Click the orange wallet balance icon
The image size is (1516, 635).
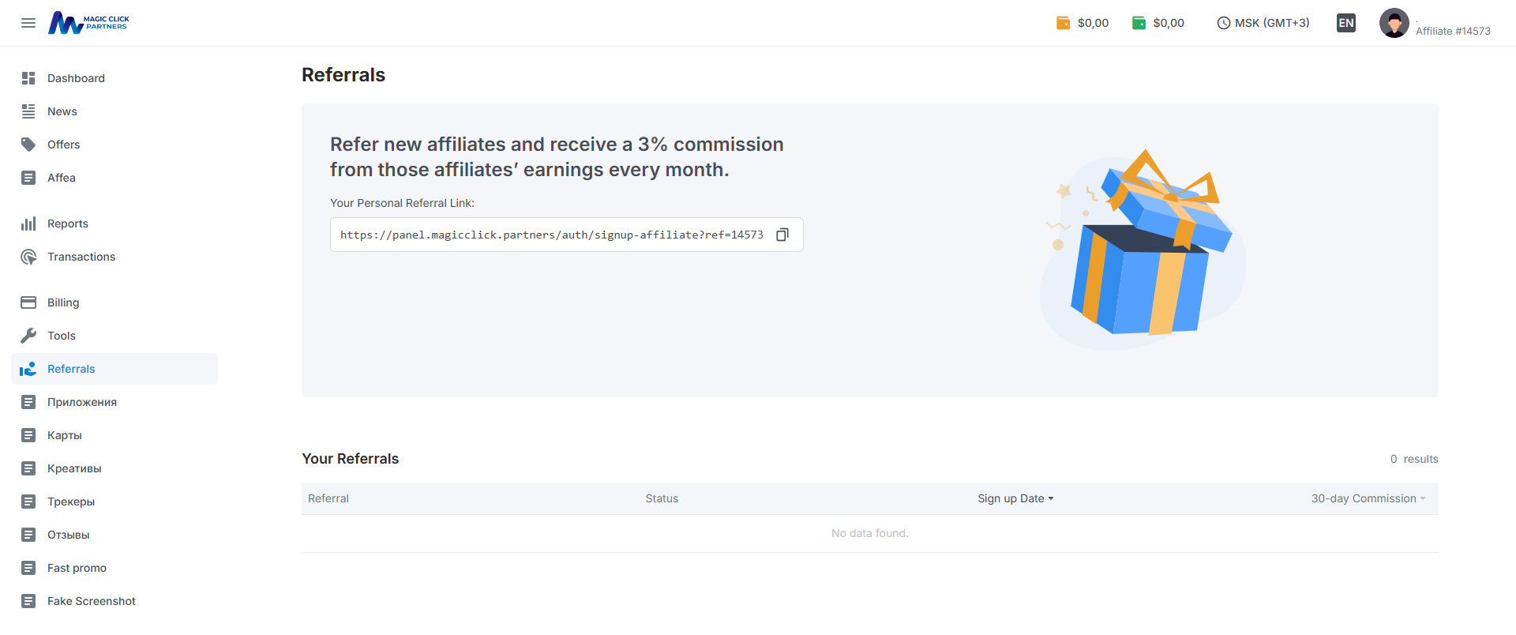pyautogui.click(x=1063, y=23)
